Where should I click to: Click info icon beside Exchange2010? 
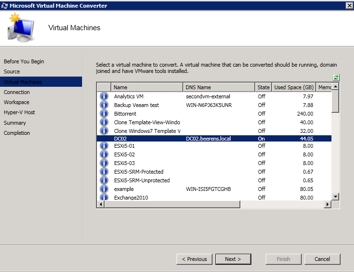(104, 197)
